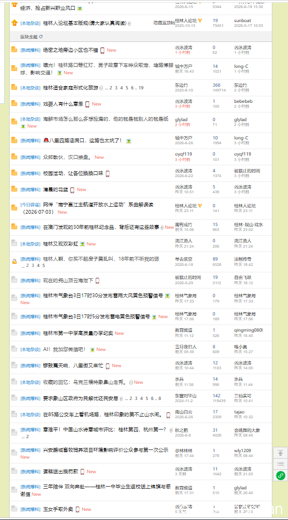Open last poster bebebeb profile
This screenshot has height=520, width=288.
tap(243, 101)
